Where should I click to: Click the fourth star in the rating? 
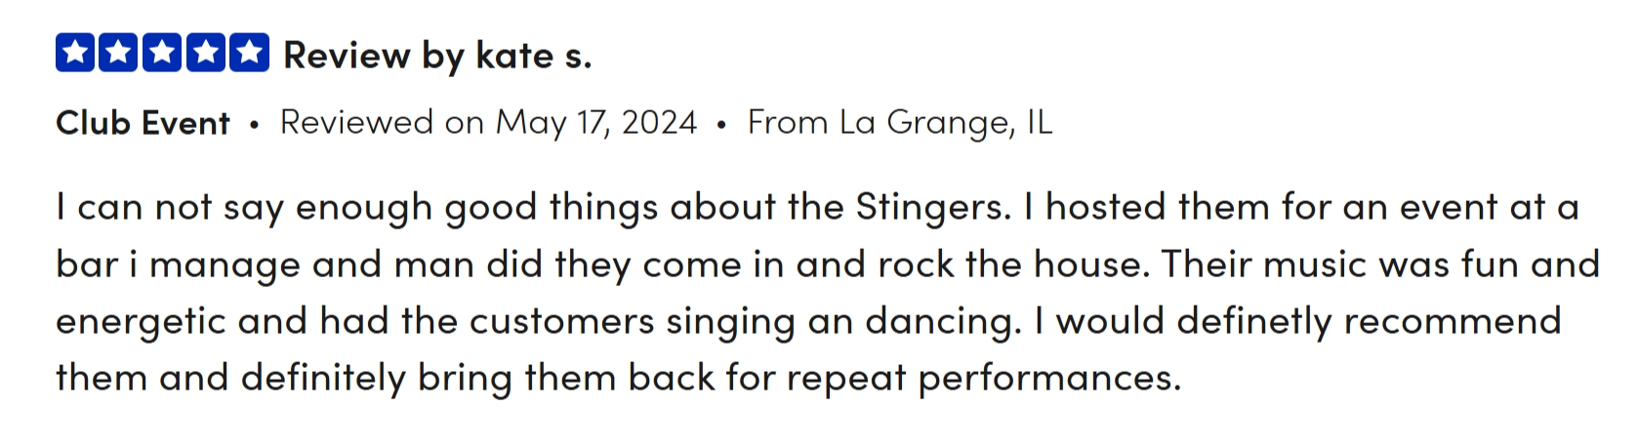[206, 54]
